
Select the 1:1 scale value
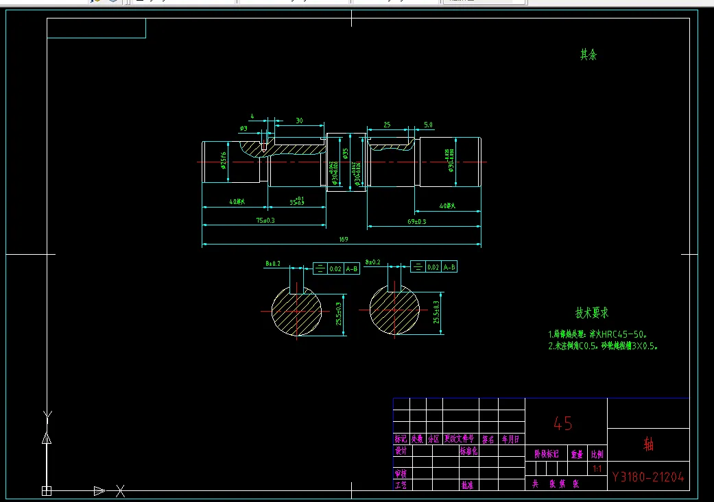[x=597, y=468]
